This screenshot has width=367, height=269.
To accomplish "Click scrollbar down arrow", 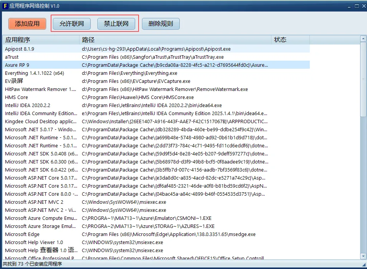I will [363, 256].
